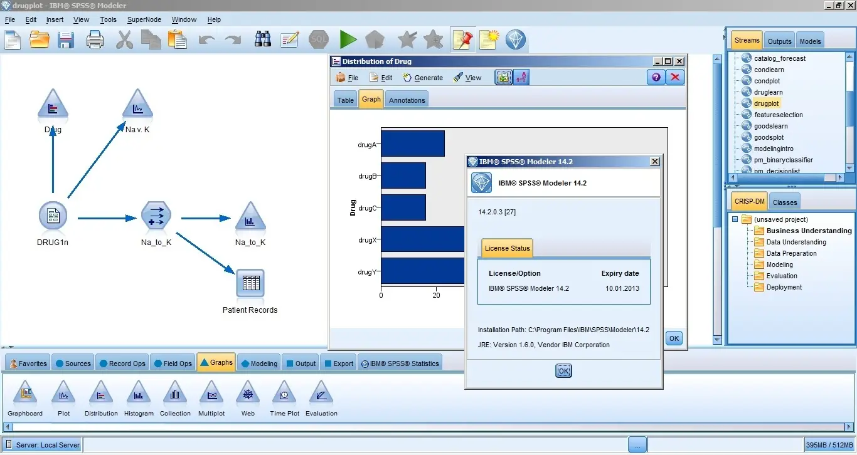Viewport: 857px width, 455px height.
Task: Print using the printer toolbar icon
Action: [95, 40]
